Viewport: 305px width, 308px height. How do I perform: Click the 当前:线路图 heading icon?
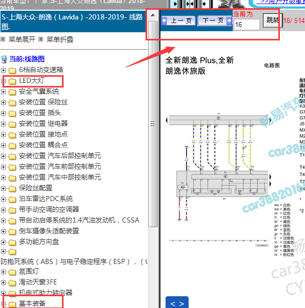4,59
